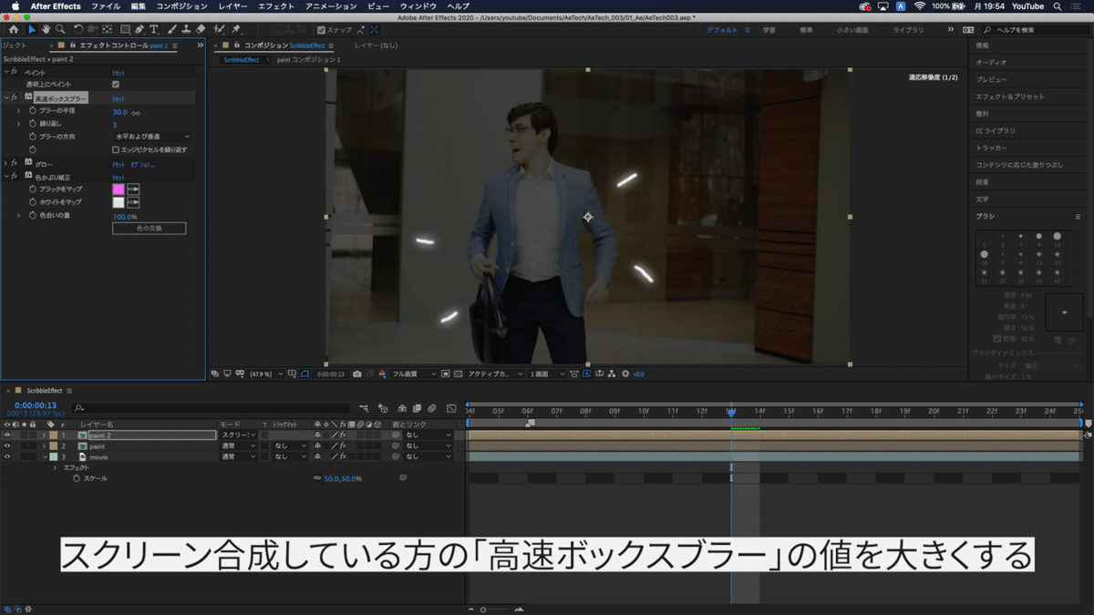Switch to Small Screen workspace tab
This screenshot has width=1094, height=615.
851,30
